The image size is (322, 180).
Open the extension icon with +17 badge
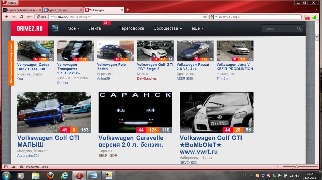pyautogui.click(x=307, y=17)
